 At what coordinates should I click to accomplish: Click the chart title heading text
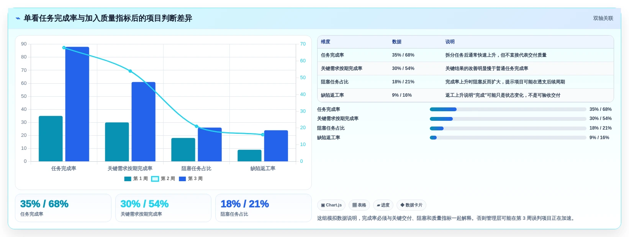tap(108, 18)
